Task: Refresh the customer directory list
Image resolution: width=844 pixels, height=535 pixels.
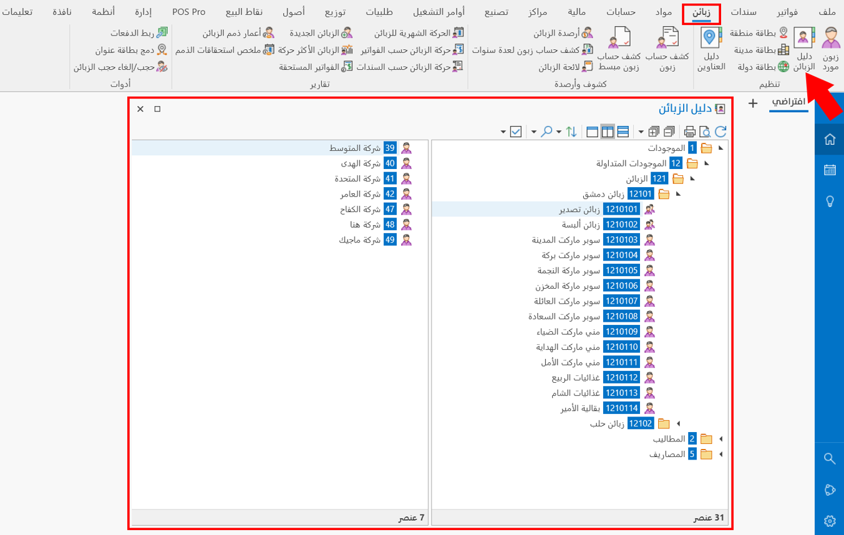Action: click(x=721, y=132)
